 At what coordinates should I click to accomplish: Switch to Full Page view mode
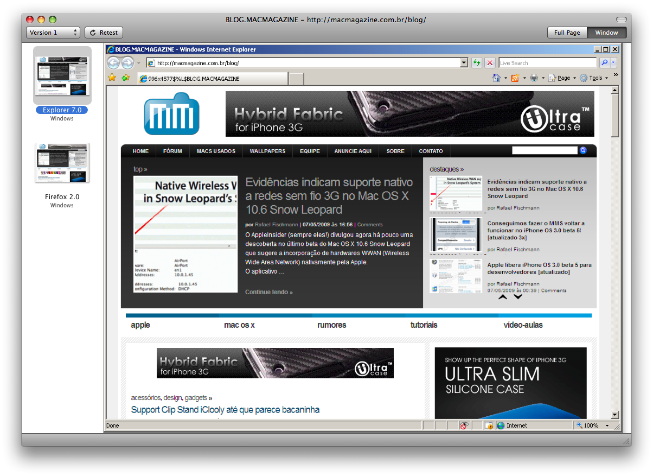coord(567,33)
